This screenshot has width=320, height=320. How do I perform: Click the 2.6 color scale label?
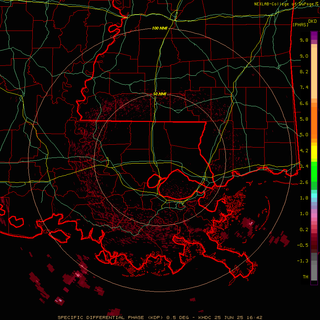point(304,182)
